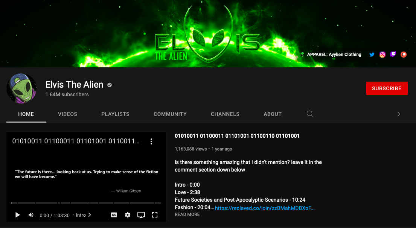Show more tabs with right chevron

click(x=398, y=114)
